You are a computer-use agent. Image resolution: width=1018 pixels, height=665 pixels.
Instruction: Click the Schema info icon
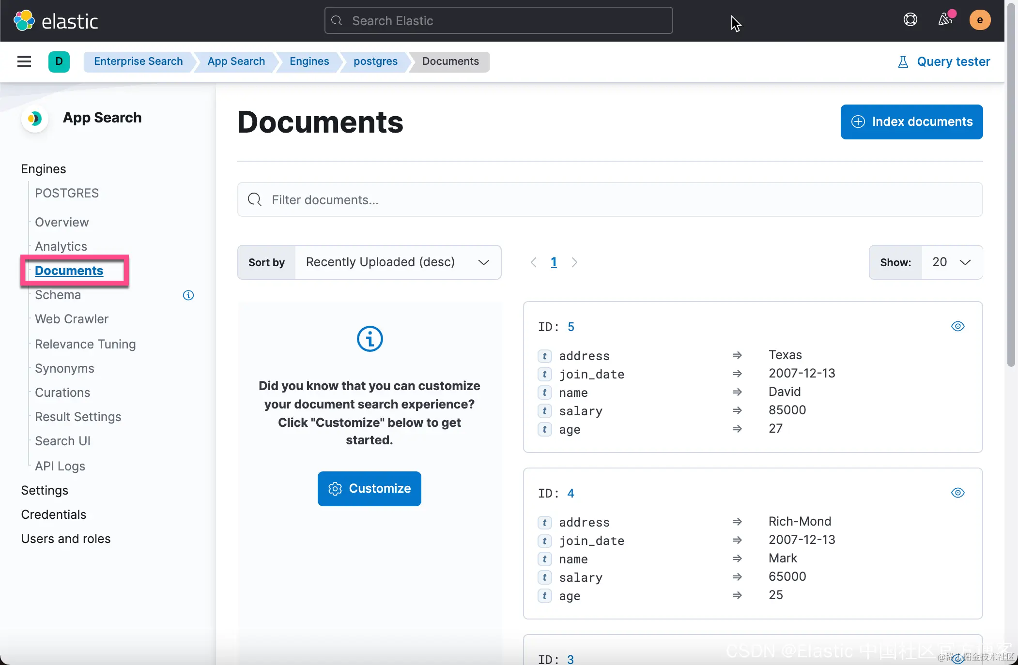(188, 295)
